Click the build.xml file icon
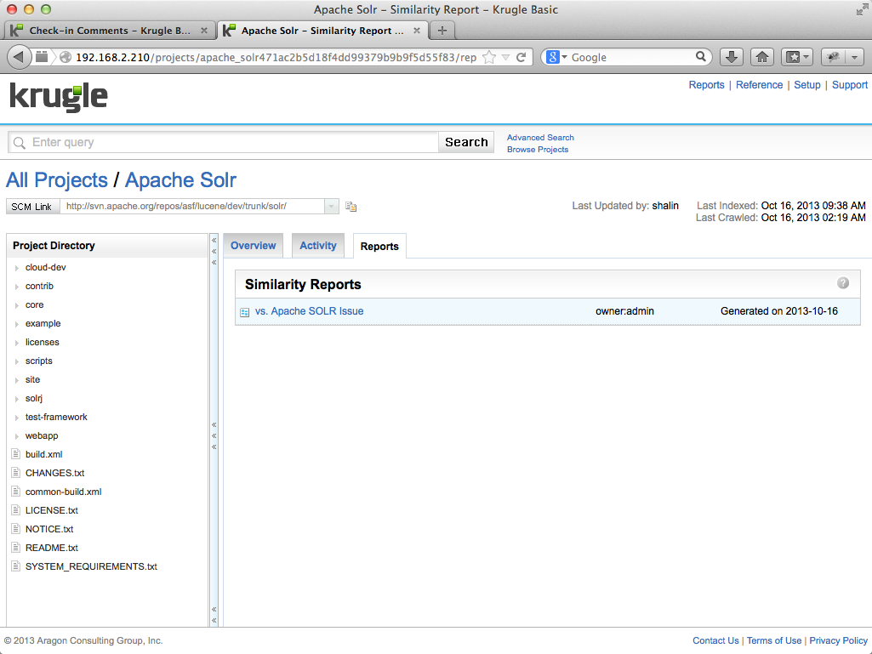This screenshot has width=872, height=654. [x=16, y=454]
